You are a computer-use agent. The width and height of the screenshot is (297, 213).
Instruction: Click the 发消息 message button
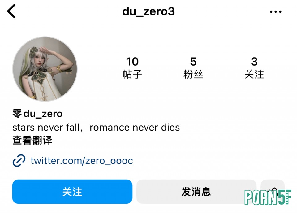coord(196,192)
